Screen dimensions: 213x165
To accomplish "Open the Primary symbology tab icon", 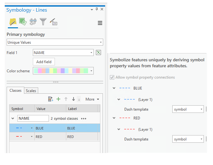I will tap(13, 22).
